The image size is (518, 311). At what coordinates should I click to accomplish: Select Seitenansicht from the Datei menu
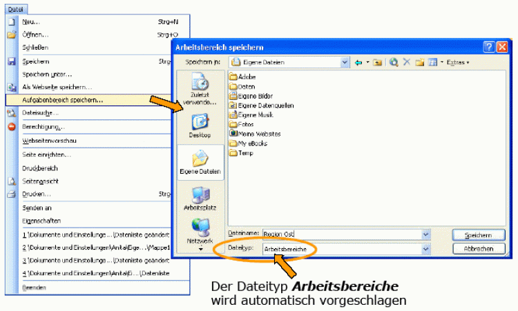pyautogui.click(x=40, y=181)
